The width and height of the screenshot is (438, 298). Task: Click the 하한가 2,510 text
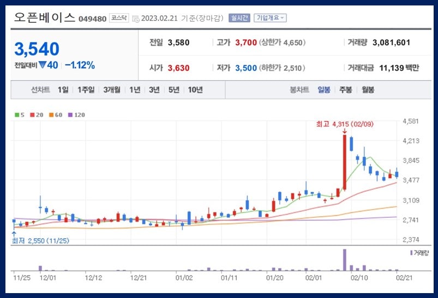282,68
